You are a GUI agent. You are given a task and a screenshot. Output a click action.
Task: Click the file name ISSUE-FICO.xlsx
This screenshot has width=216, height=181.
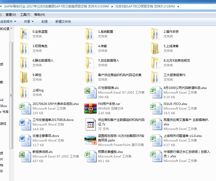175,104
